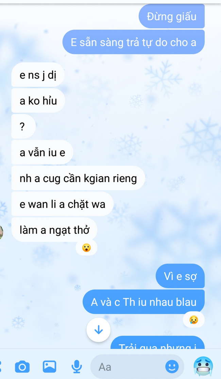Tap the 'a ko hỉu' message
The image size is (221, 379).
point(38,101)
